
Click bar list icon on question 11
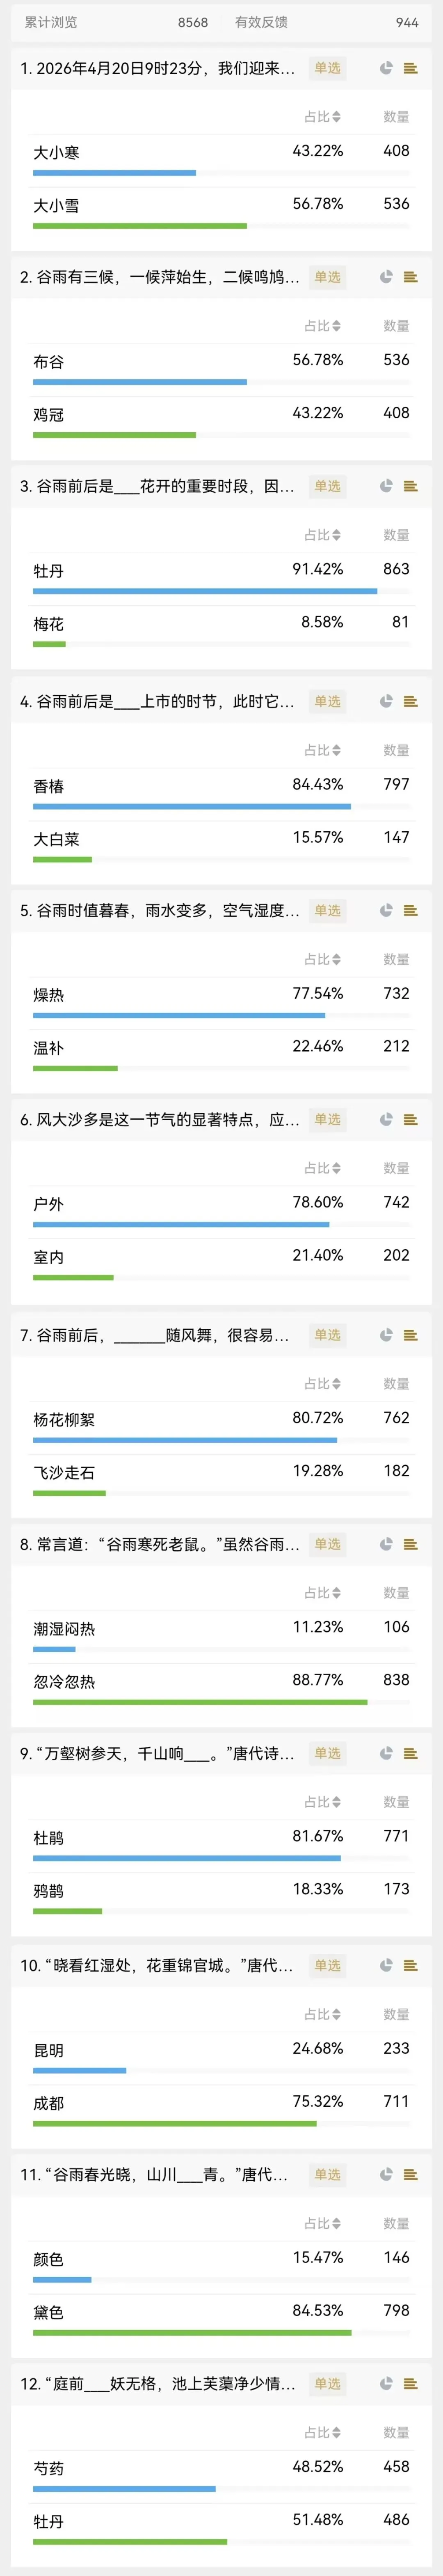coord(410,2174)
